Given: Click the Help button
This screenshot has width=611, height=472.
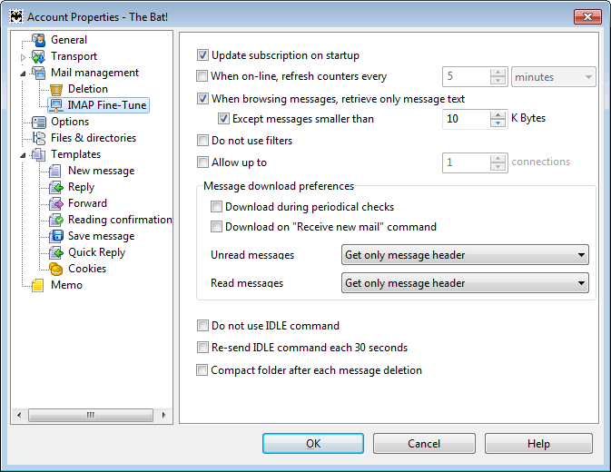Looking at the screenshot, I should pos(538,444).
